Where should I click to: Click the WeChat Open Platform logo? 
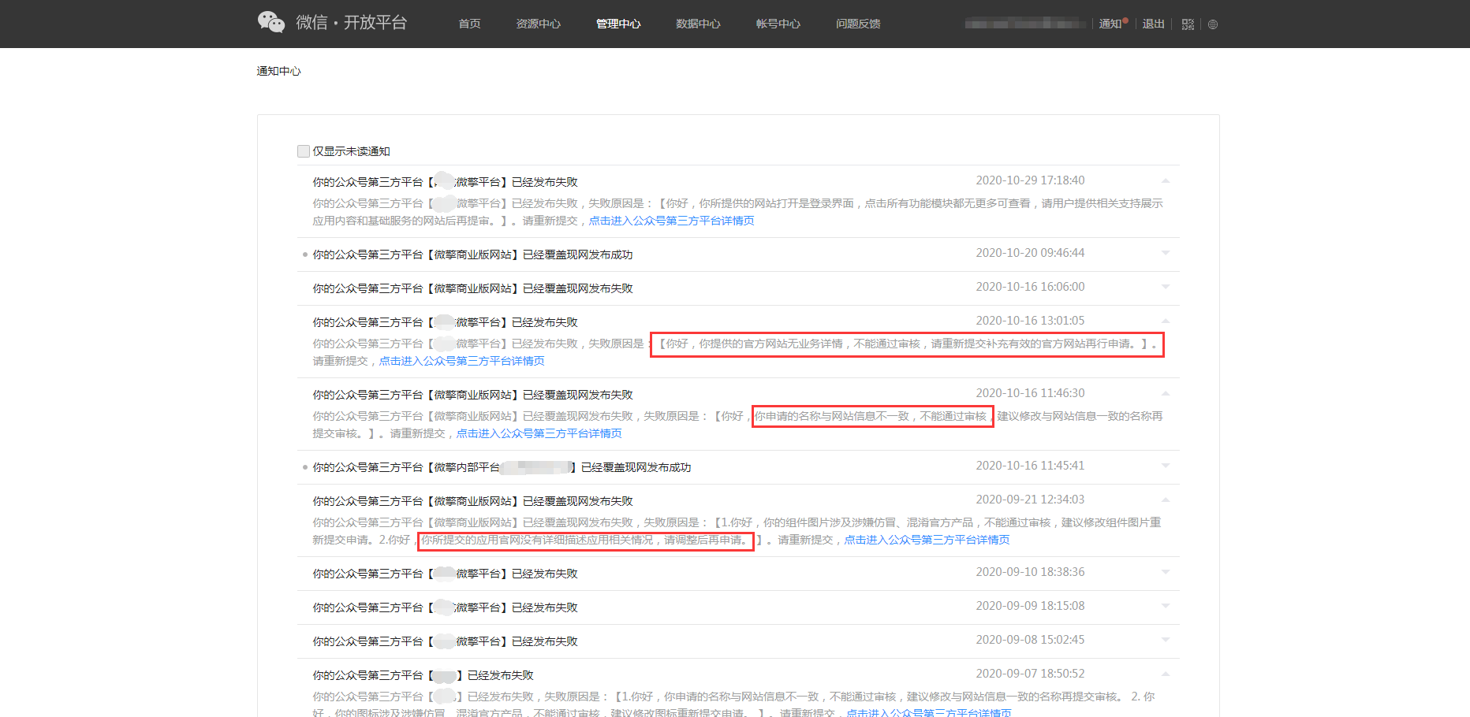pos(332,22)
